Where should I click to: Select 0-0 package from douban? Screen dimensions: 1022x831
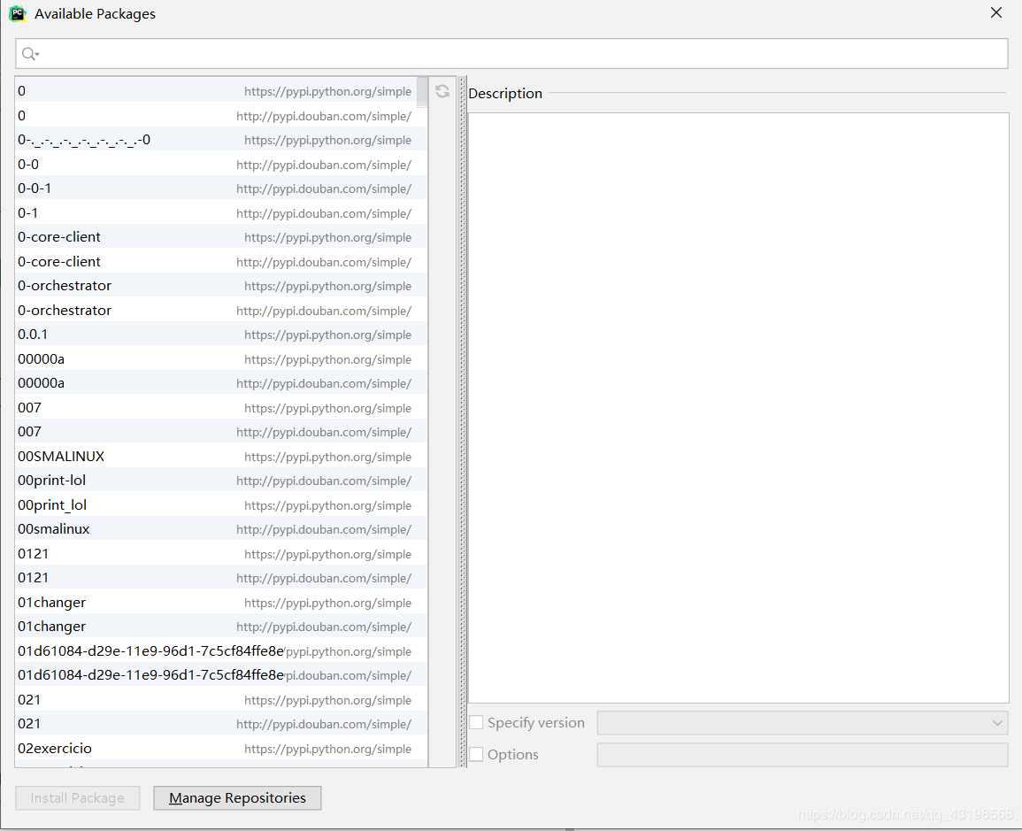point(221,165)
